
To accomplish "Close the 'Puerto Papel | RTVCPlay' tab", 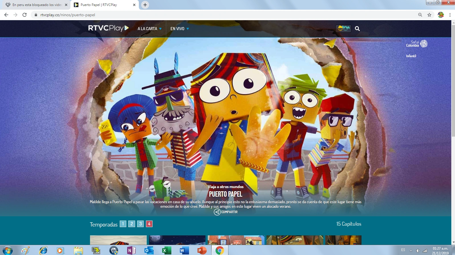I will tap(134, 5).
